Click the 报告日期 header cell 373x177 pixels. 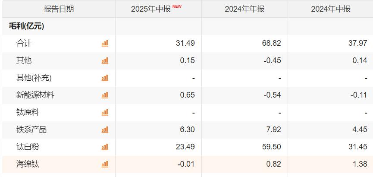tap(59, 9)
